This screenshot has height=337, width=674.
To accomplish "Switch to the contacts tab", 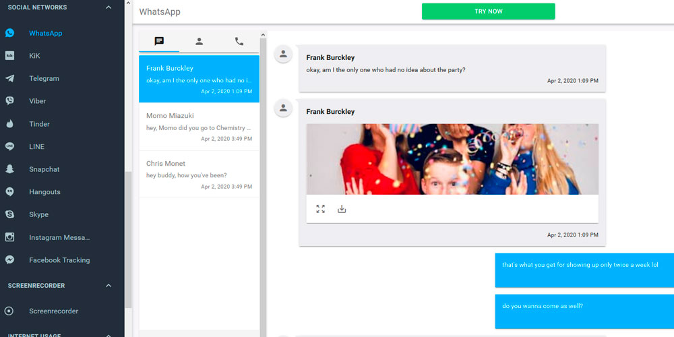I will (199, 41).
